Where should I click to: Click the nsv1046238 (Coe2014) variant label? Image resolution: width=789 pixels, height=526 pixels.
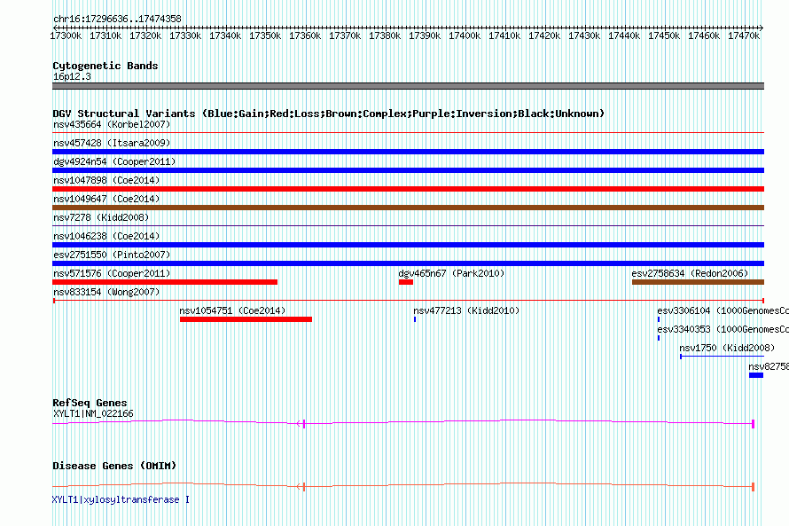point(106,236)
